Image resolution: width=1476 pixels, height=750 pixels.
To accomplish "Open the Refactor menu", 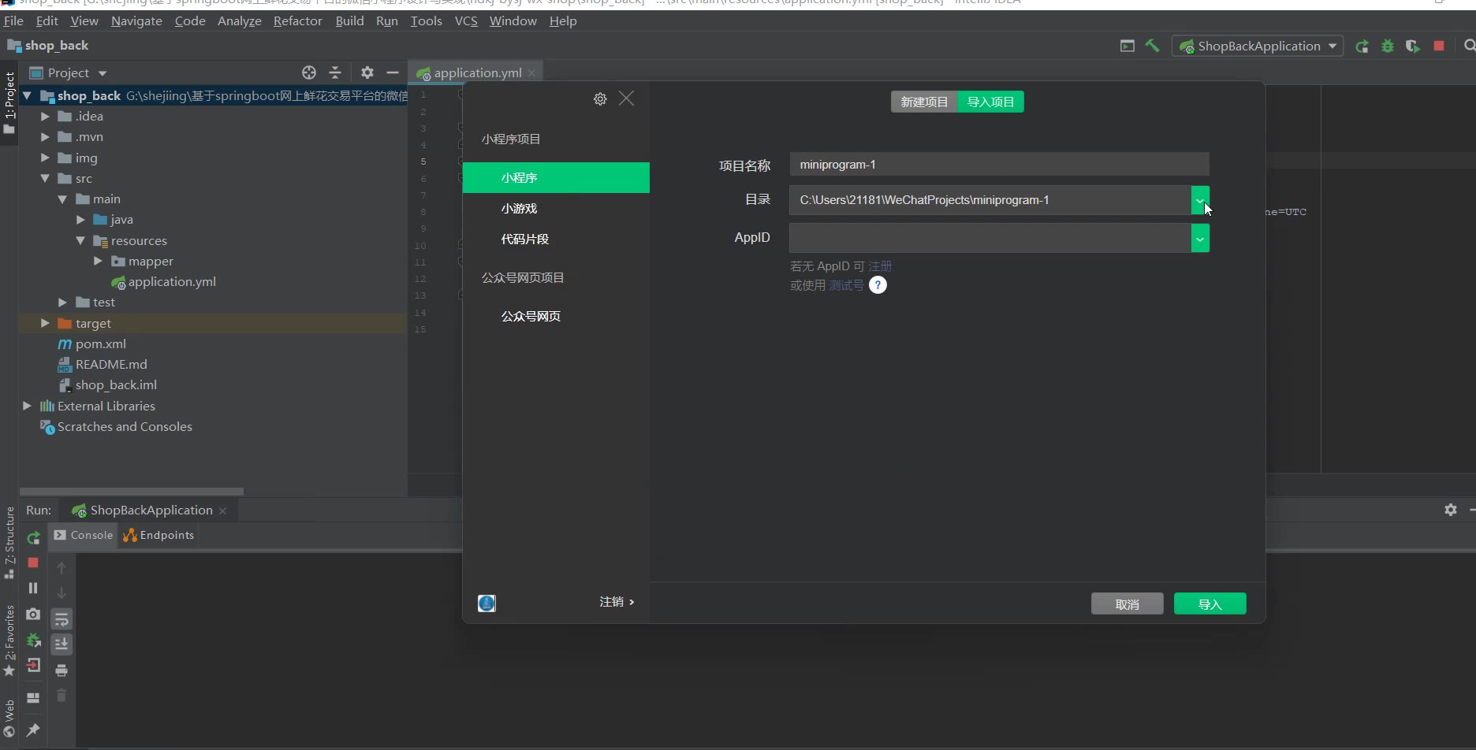I will 297,20.
